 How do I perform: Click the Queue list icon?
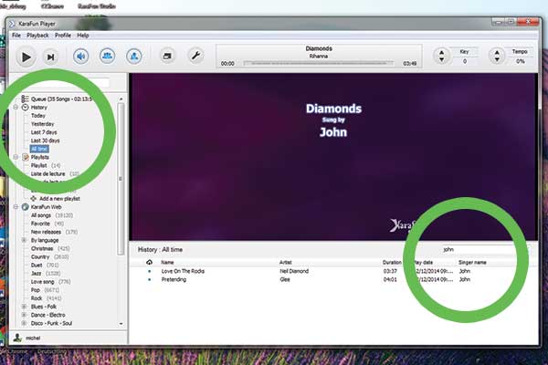tap(25, 99)
